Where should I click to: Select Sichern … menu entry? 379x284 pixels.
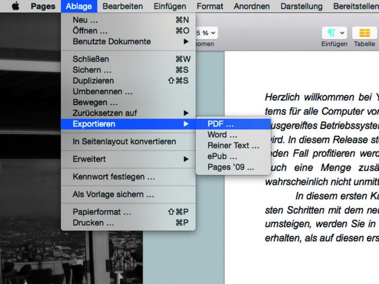pyautogui.click(x=128, y=70)
